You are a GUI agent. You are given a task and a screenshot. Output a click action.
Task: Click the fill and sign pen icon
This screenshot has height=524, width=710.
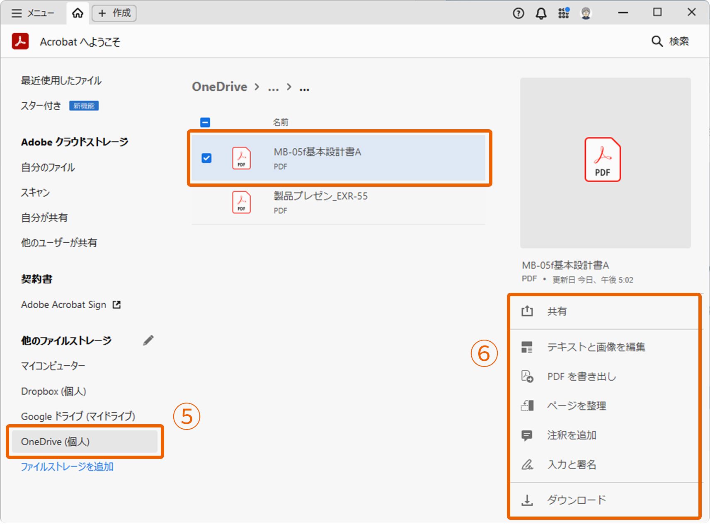coord(527,465)
